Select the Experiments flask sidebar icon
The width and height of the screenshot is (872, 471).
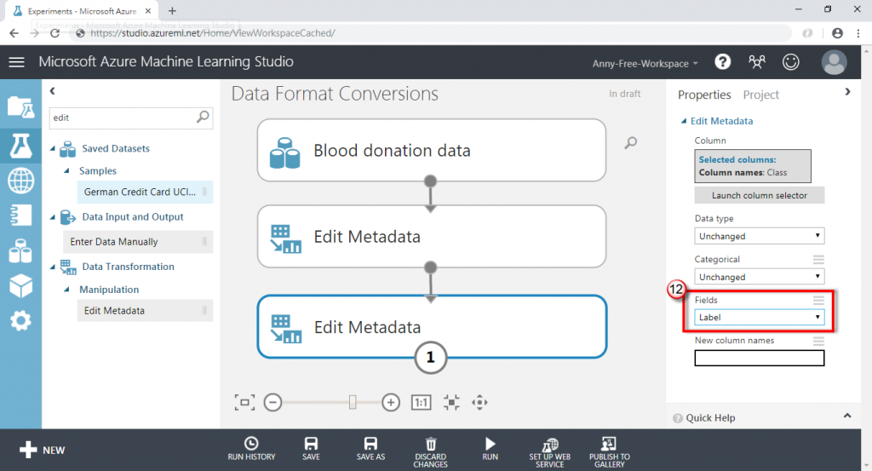coord(20,146)
